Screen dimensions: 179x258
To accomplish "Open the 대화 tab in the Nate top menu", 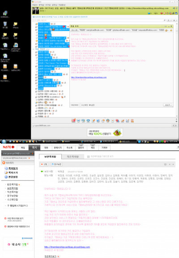I will [46, 148].
